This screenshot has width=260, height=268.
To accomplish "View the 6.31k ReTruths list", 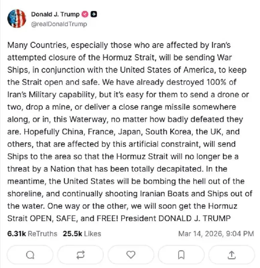I will click(32, 233).
